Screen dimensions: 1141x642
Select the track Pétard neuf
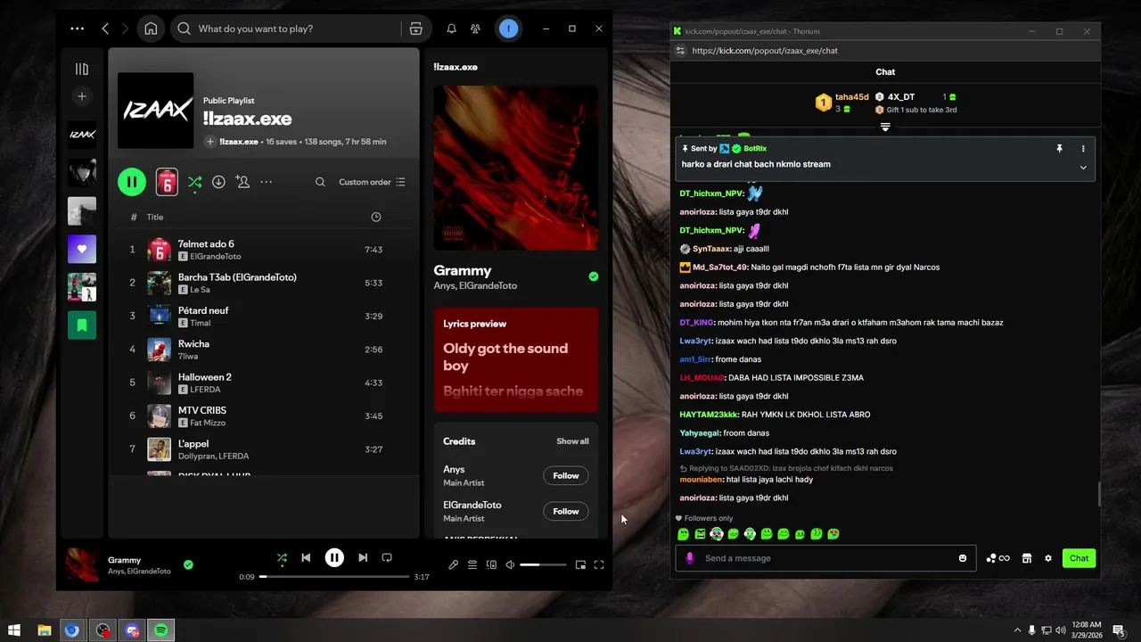click(x=264, y=316)
